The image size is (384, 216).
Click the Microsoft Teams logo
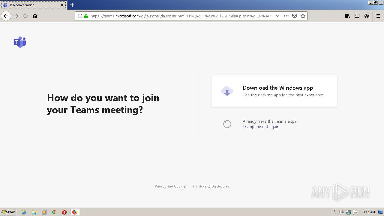[x=20, y=42]
